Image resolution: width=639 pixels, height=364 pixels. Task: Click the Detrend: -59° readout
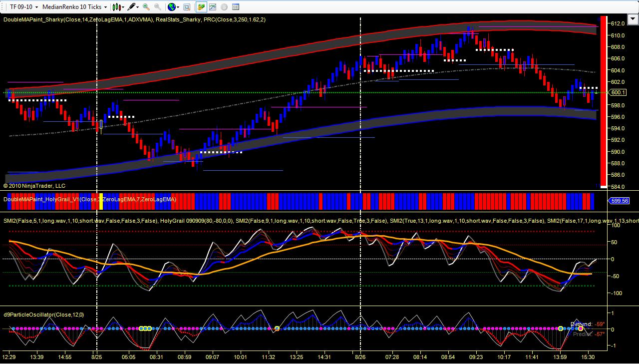(x=588, y=325)
